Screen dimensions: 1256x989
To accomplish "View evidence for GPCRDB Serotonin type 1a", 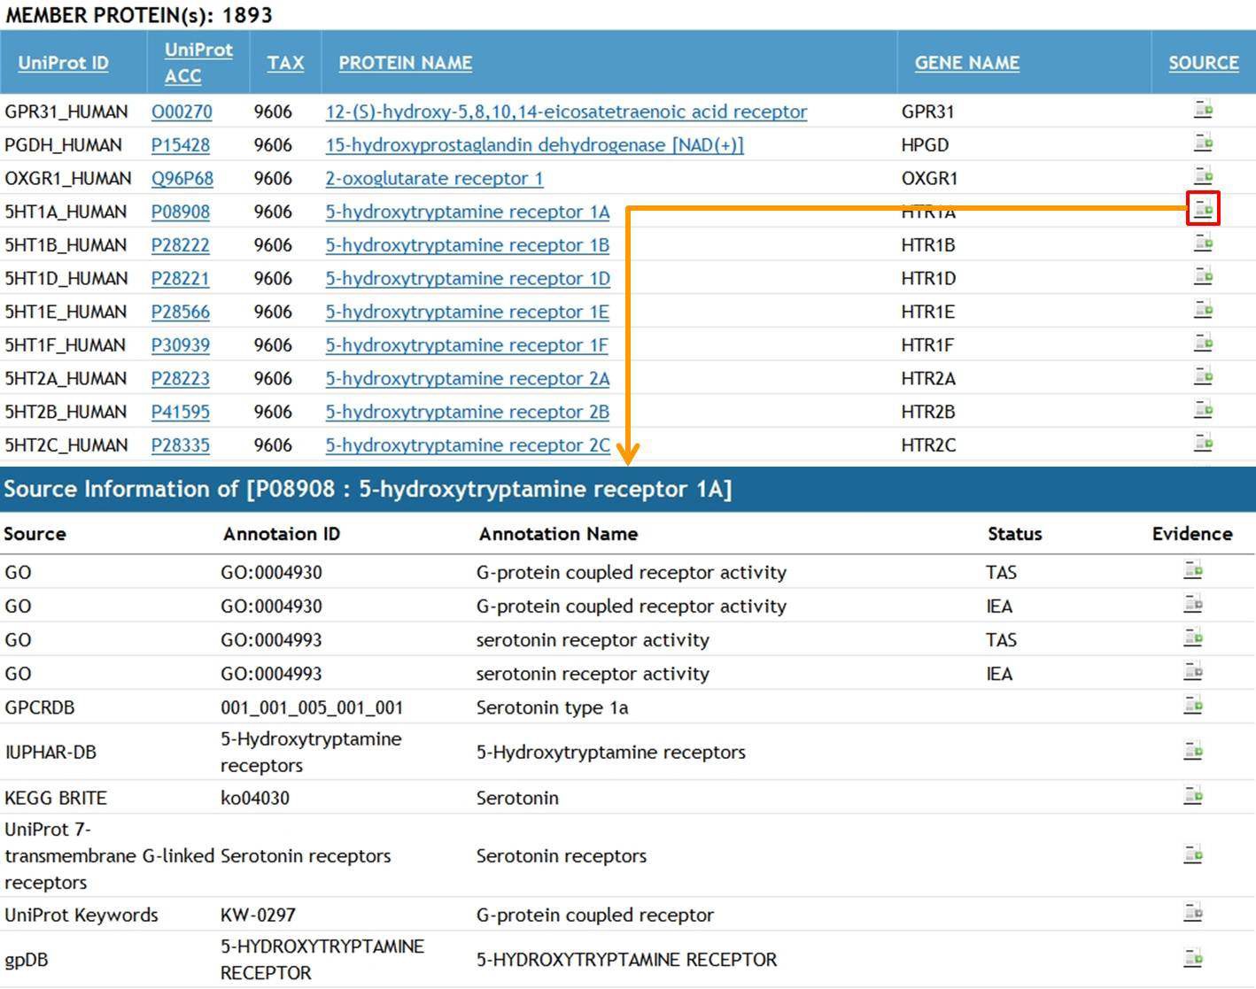I will [x=1193, y=706].
